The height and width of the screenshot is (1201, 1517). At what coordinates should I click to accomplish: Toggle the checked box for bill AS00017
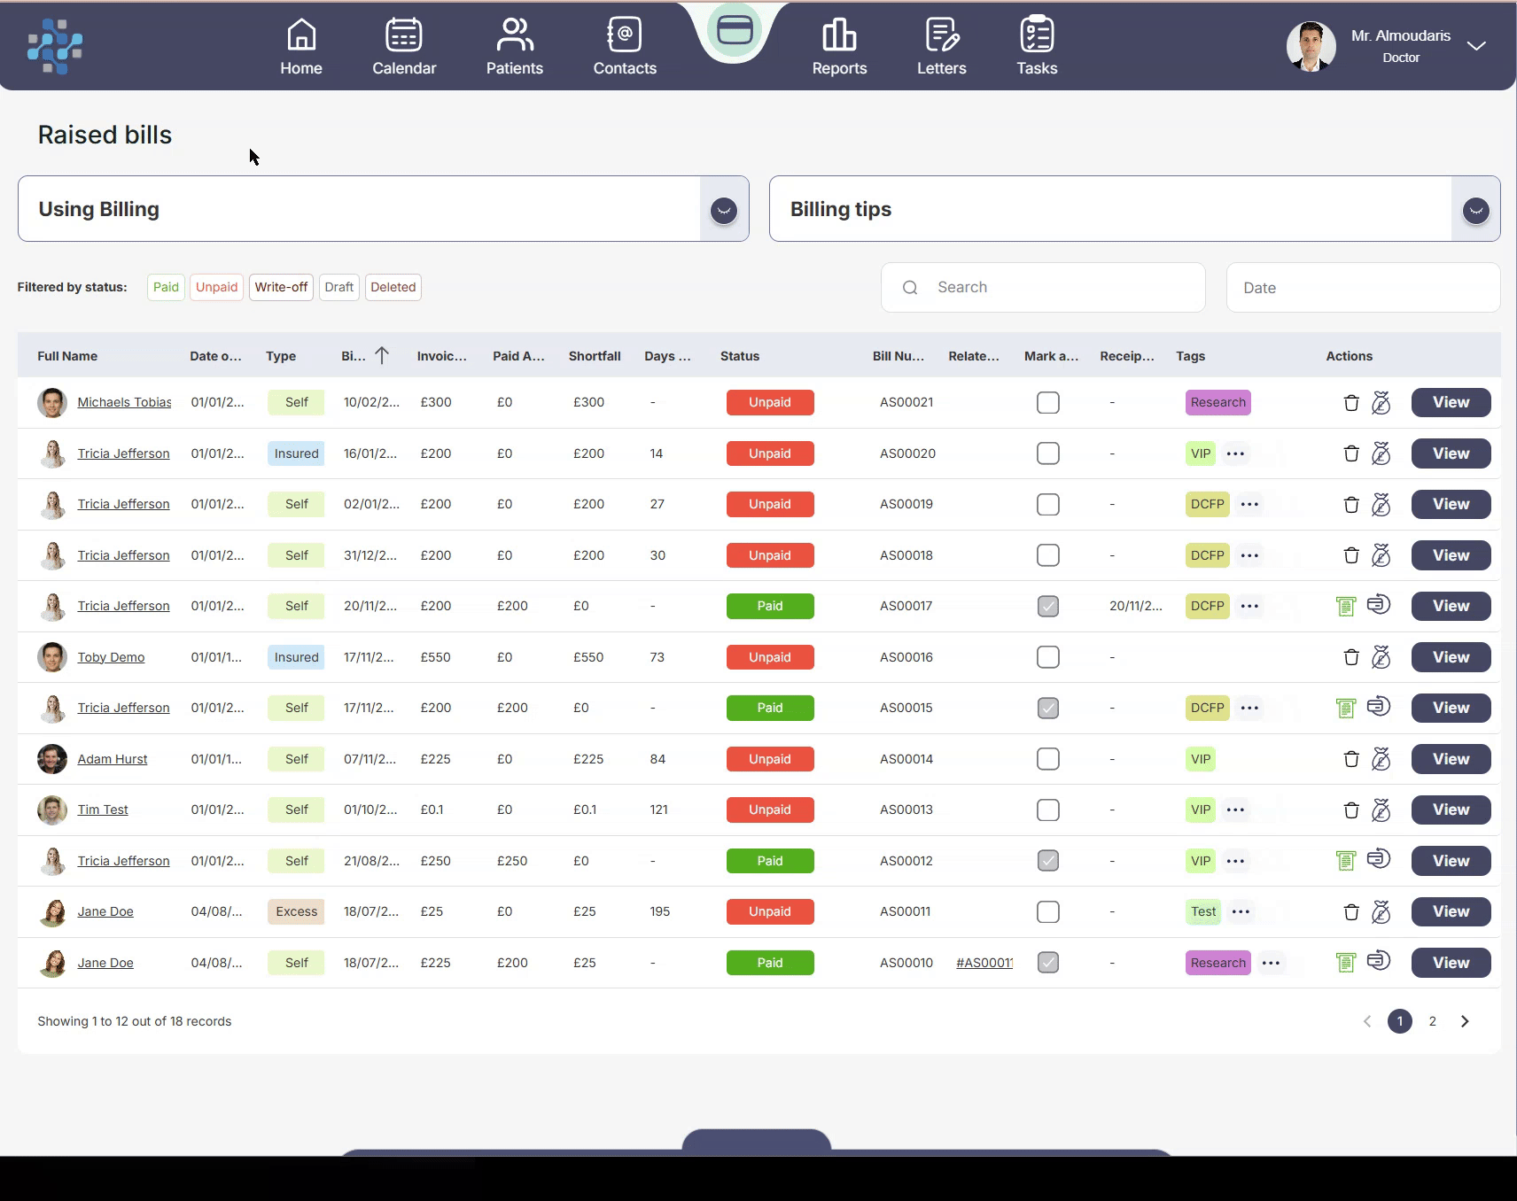click(1048, 607)
